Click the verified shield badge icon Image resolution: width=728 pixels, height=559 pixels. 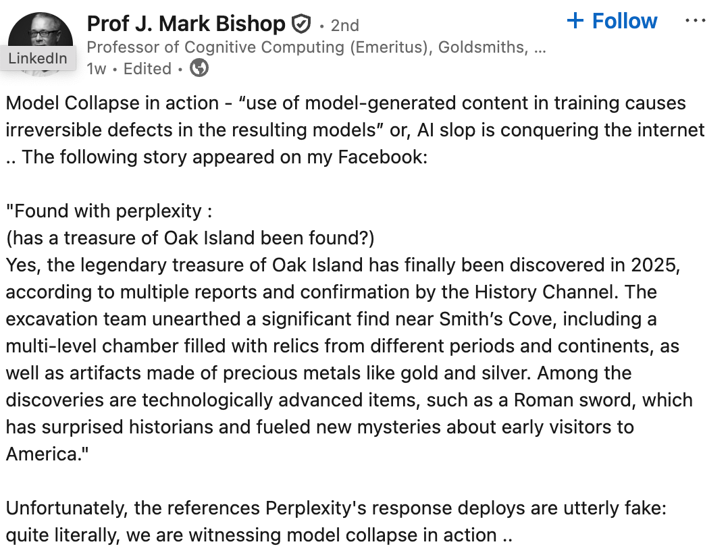(301, 25)
